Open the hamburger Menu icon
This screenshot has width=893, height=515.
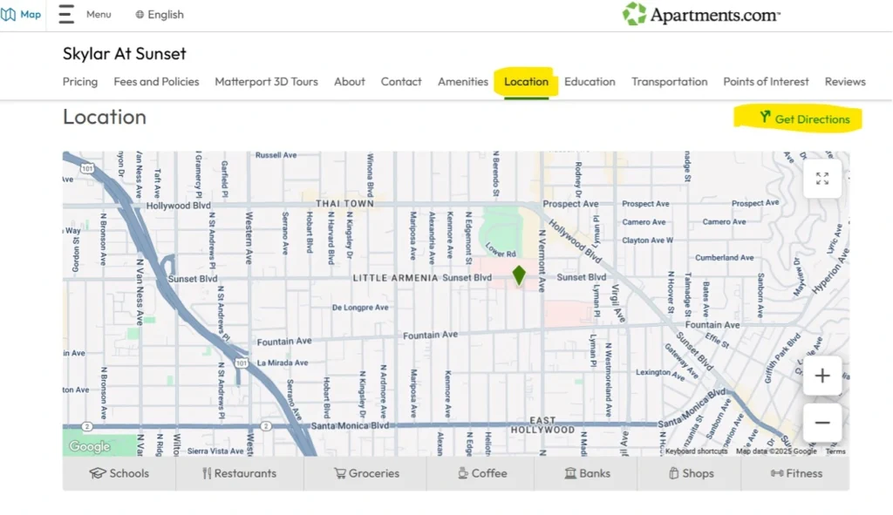[66, 14]
